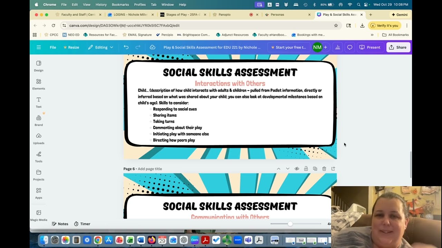442x248 pixels.
Task: Open the Bookmarks menu in menu bar
Action: [120, 4]
